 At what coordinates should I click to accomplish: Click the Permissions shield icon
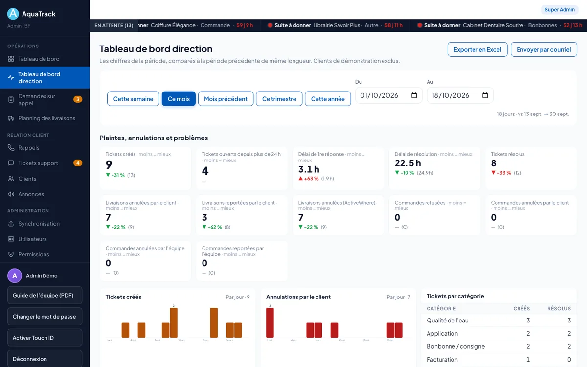click(x=11, y=254)
